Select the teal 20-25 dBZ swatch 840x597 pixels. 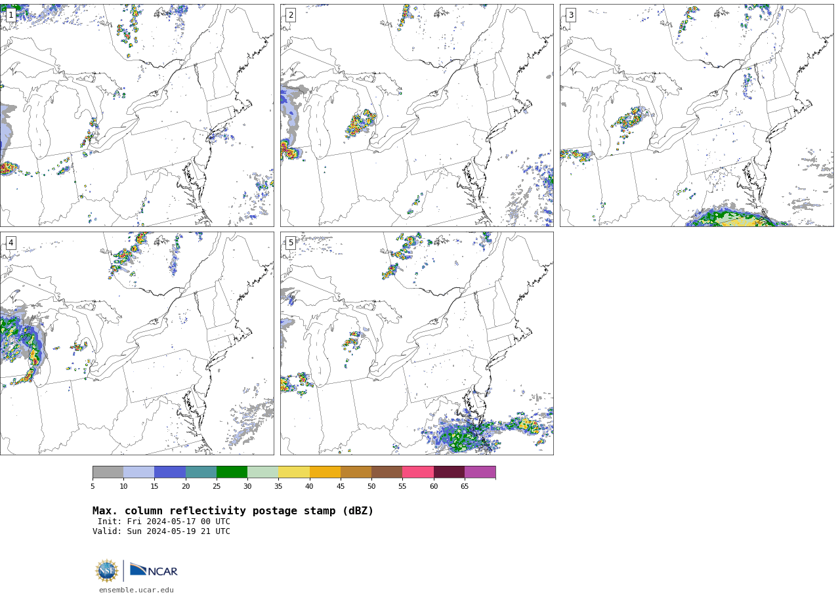(201, 472)
